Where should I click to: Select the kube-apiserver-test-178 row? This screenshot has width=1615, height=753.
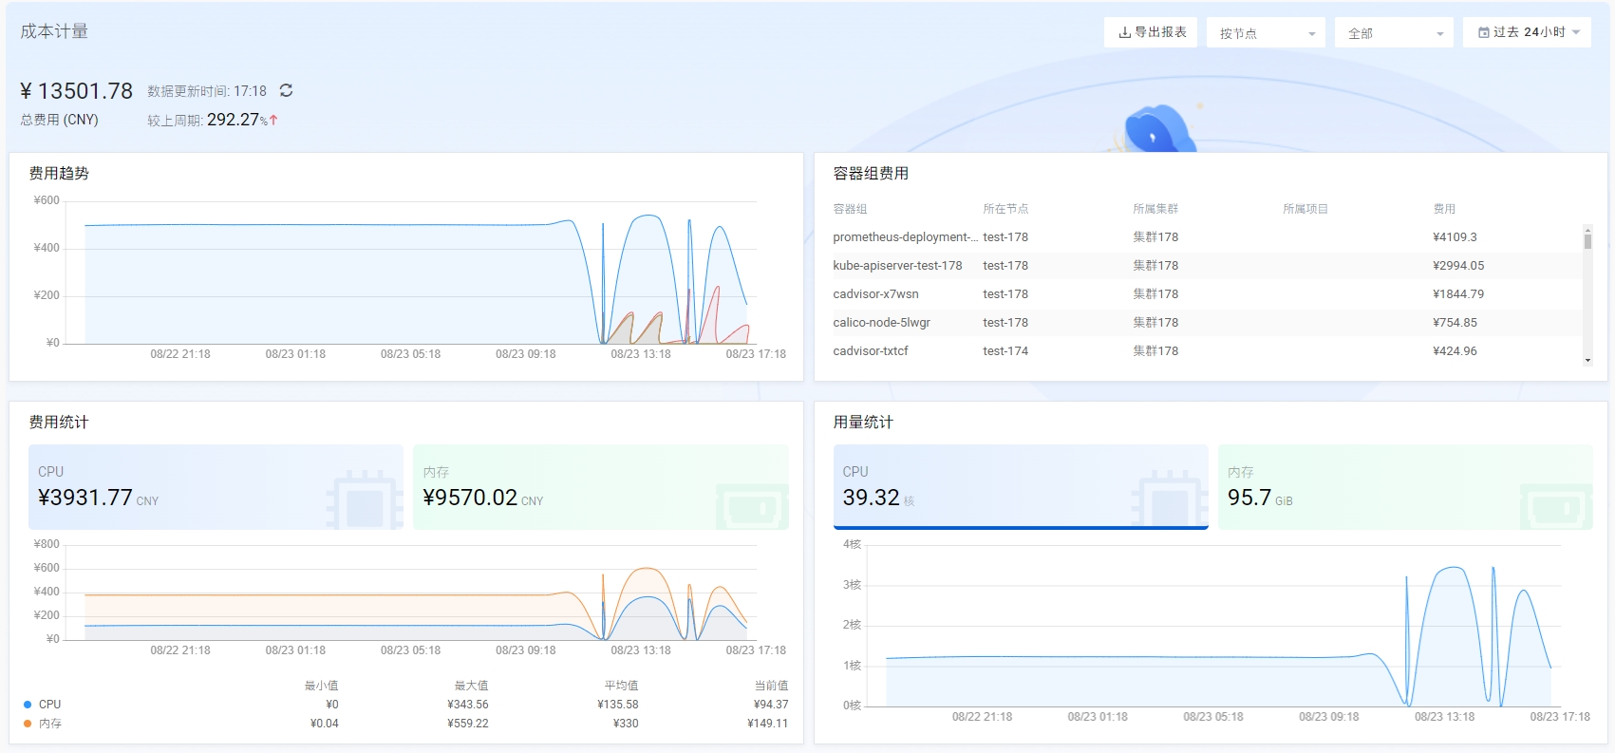[897, 266]
